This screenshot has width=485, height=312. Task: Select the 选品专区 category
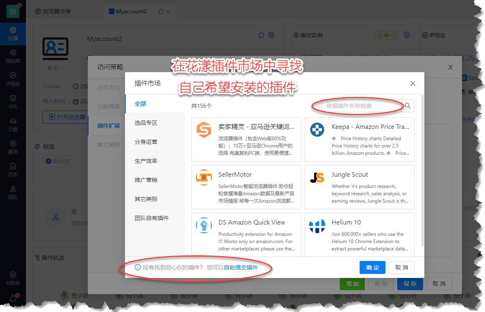(155, 123)
